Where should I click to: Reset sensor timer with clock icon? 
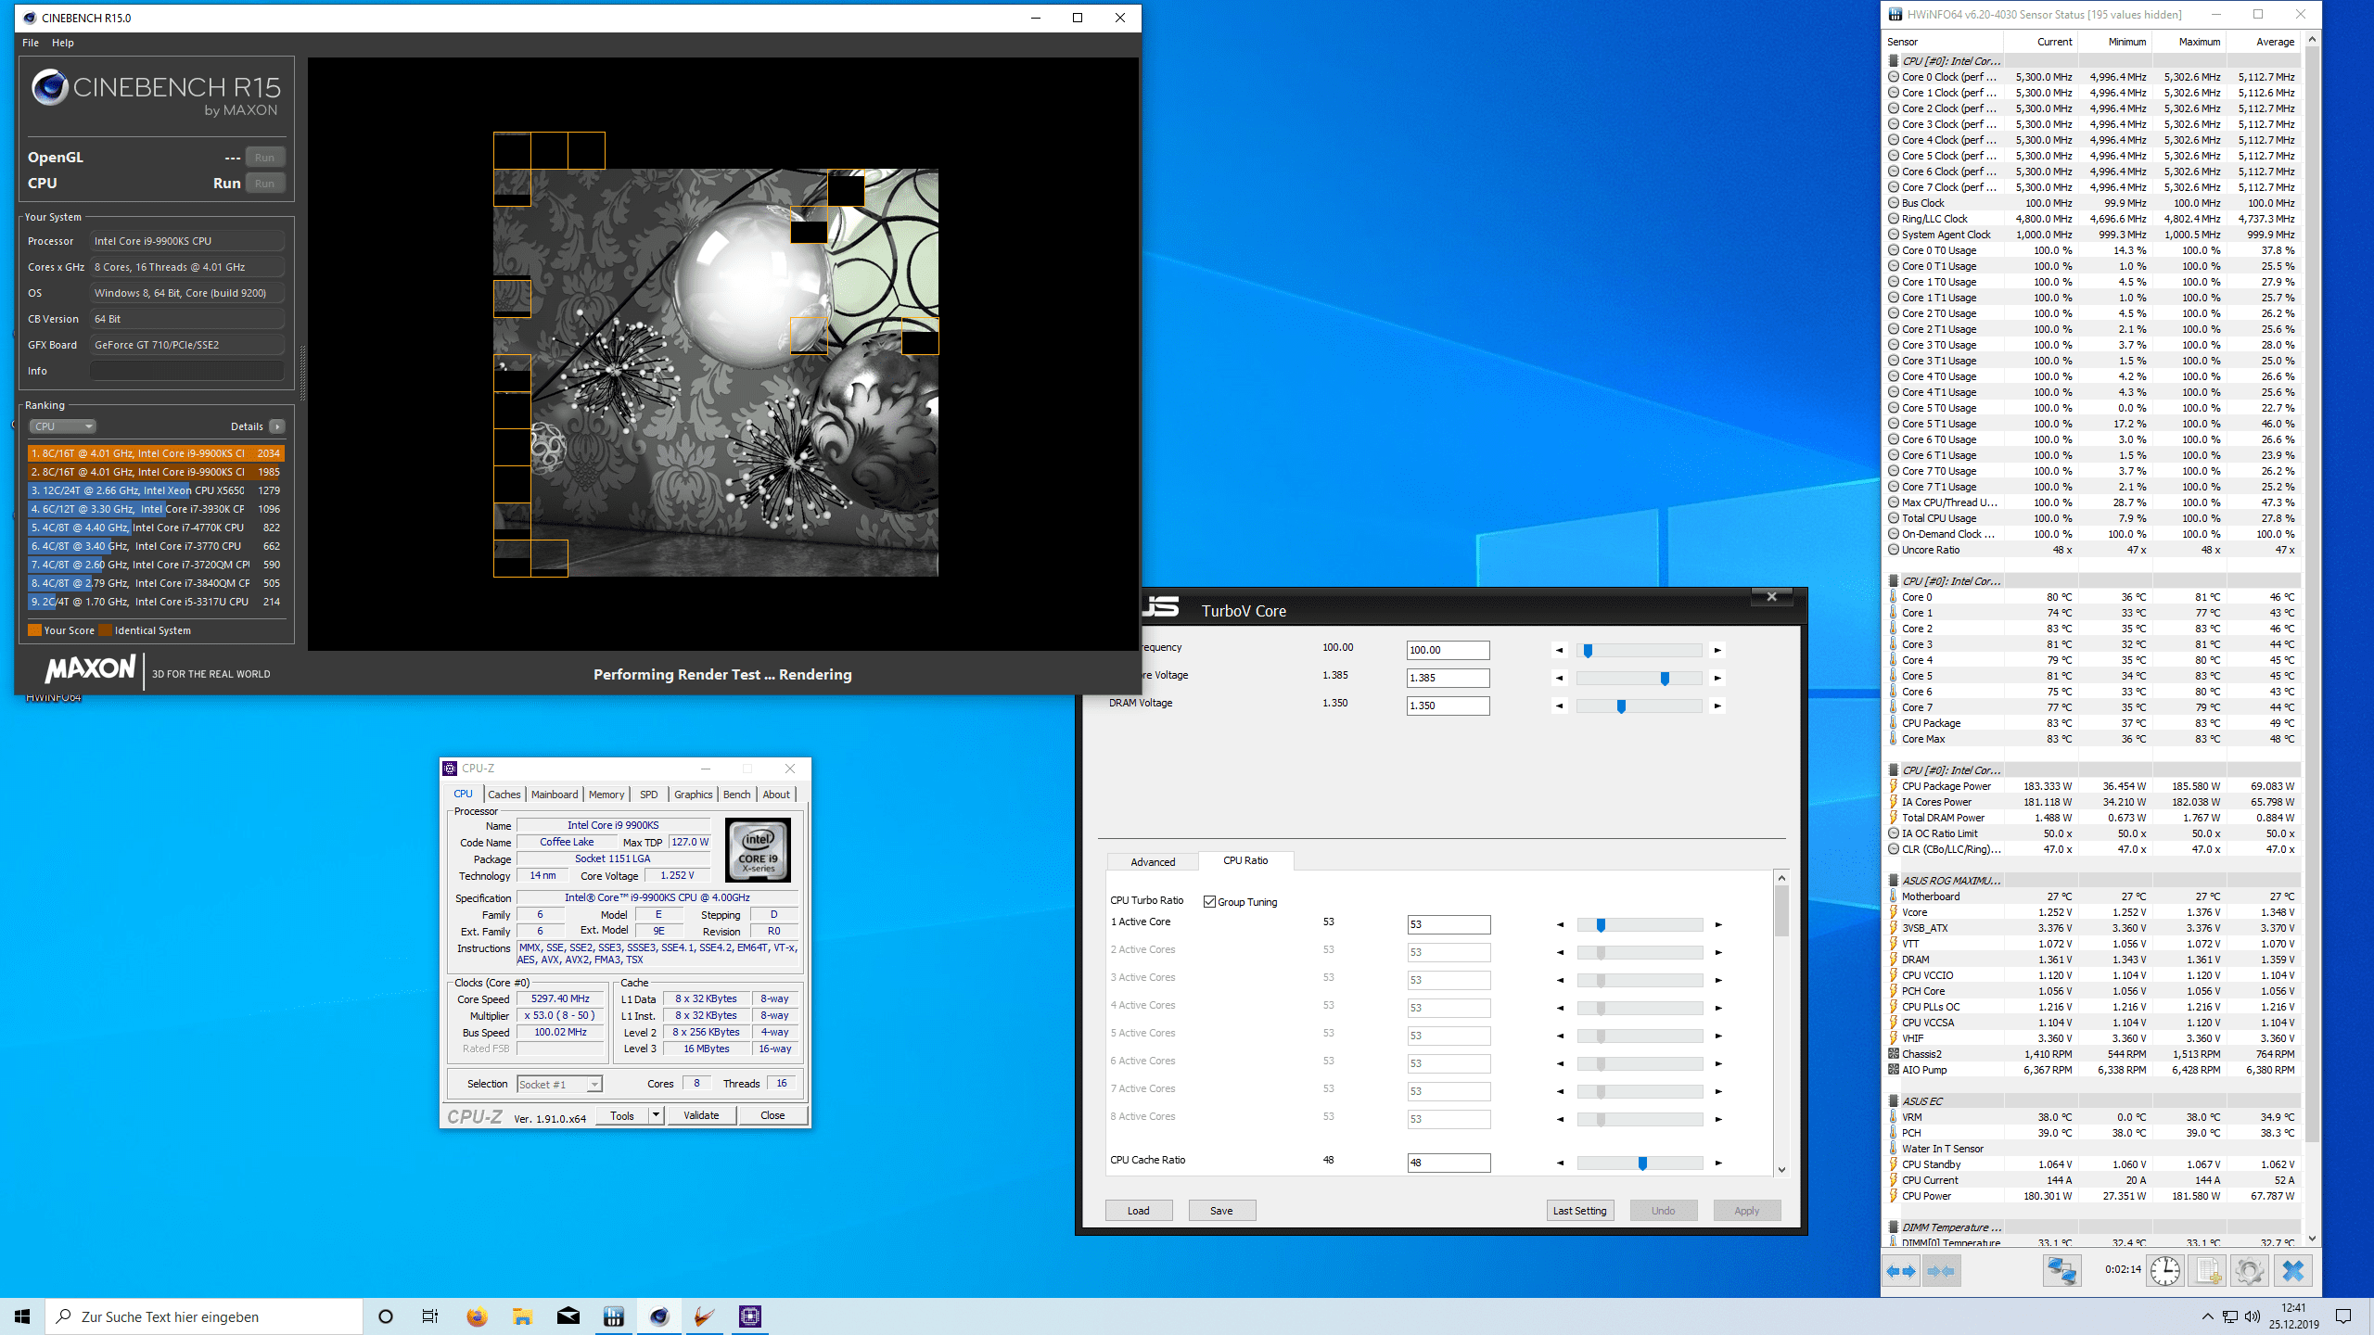[x=2165, y=1270]
